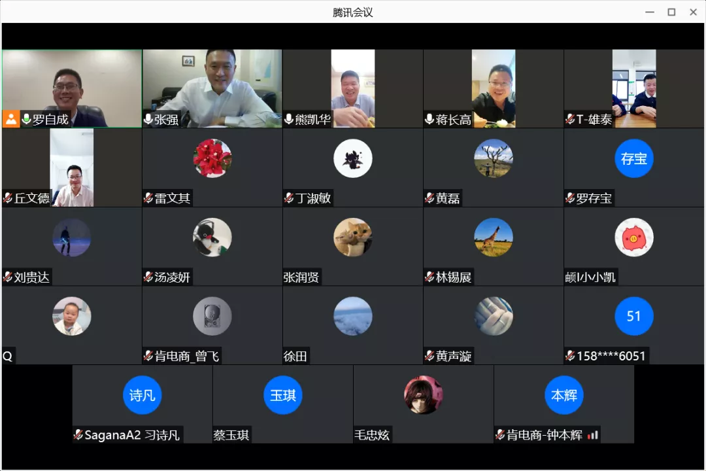Click the name label 徐田
706x471 pixels.
click(295, 356)
